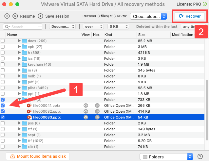Screen dimensions: 209x161
Task: Open the Folders view dropdown
Action: 167,156
